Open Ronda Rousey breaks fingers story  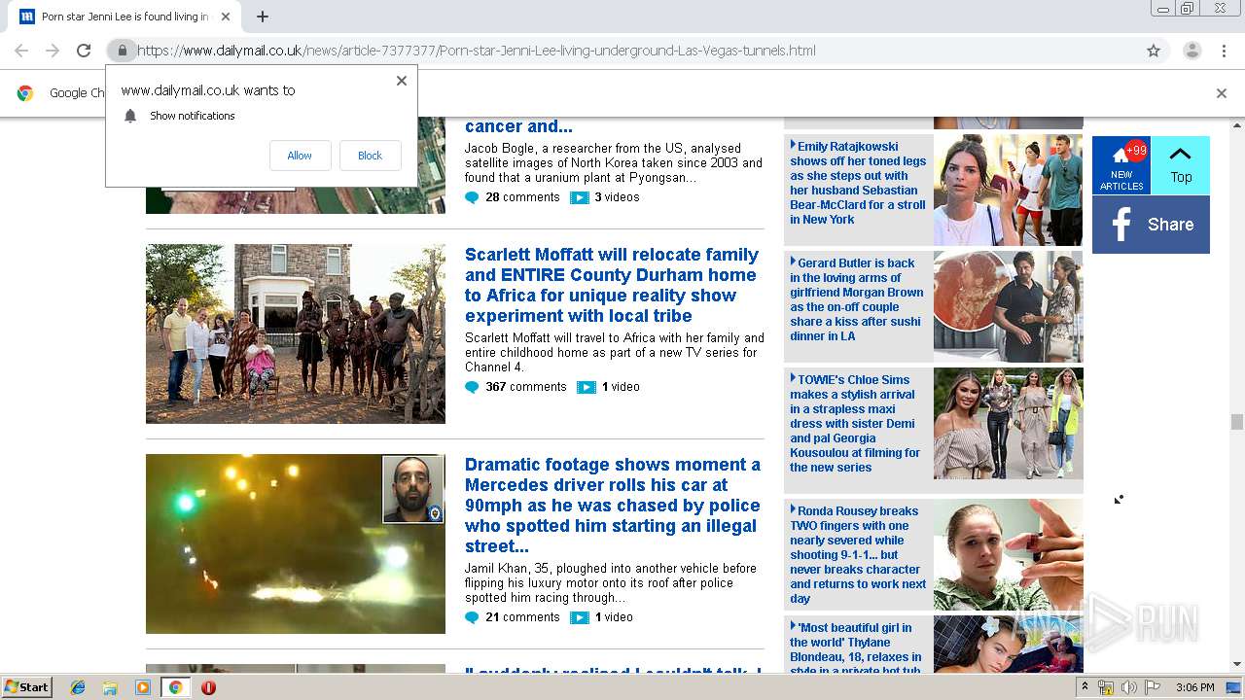coord(858,554)
